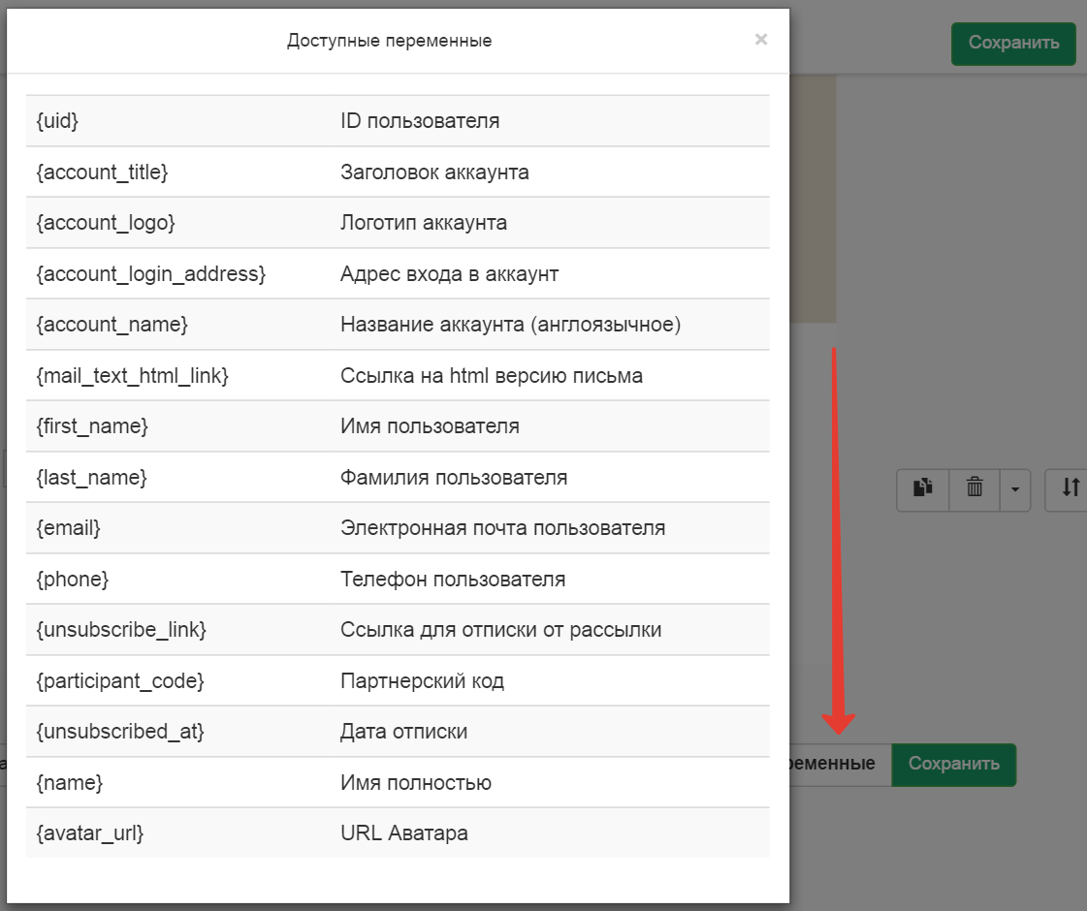Select the {account_logo} variable
Screen dimensions: 1087x911
106,223
